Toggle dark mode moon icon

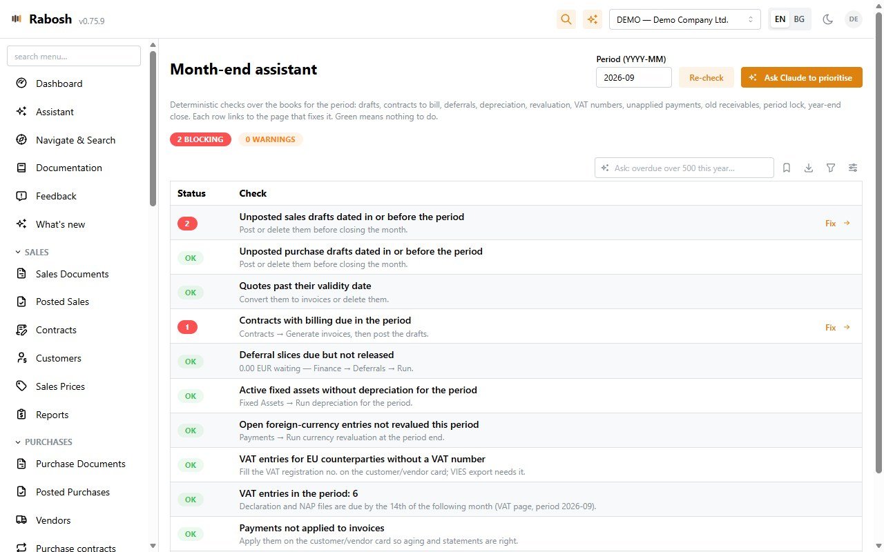(x=827, y=19)
